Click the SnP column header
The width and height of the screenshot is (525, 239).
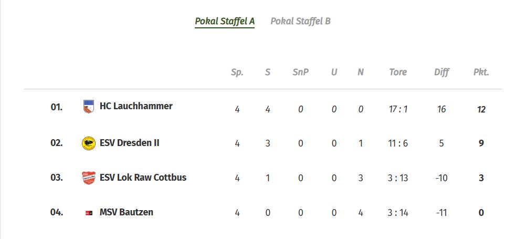pyautogui.click(x=300, y=72)
